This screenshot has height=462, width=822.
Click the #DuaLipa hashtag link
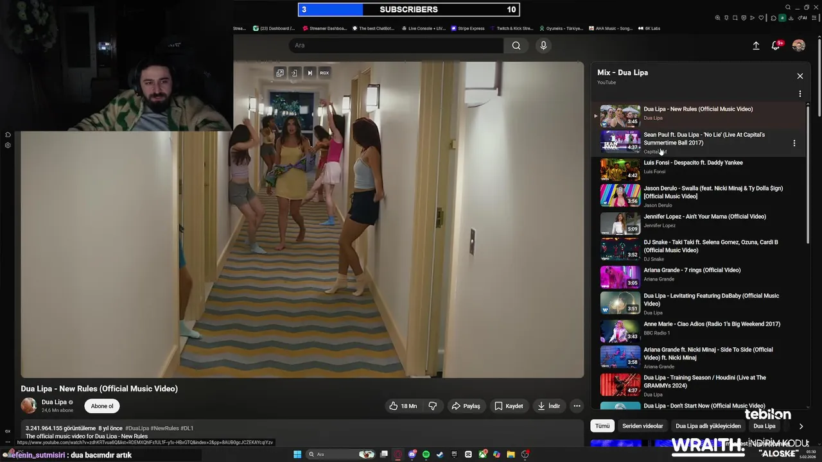[x=137, y=428]
